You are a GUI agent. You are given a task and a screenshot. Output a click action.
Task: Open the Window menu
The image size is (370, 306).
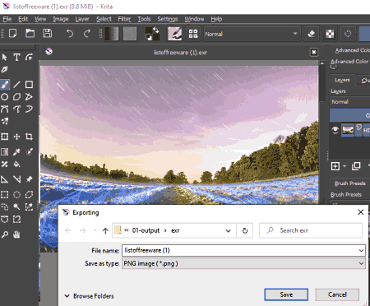tap(194, 19)
